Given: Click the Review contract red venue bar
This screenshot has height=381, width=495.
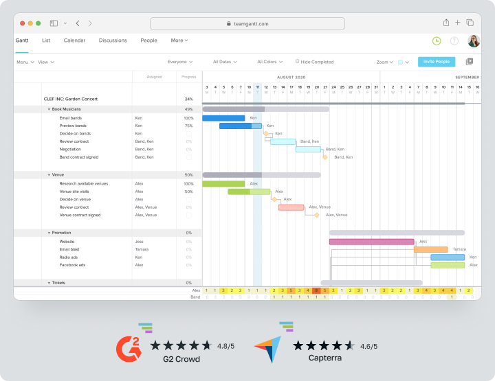Looking at the screenshot, I should (x=291, y=207).
